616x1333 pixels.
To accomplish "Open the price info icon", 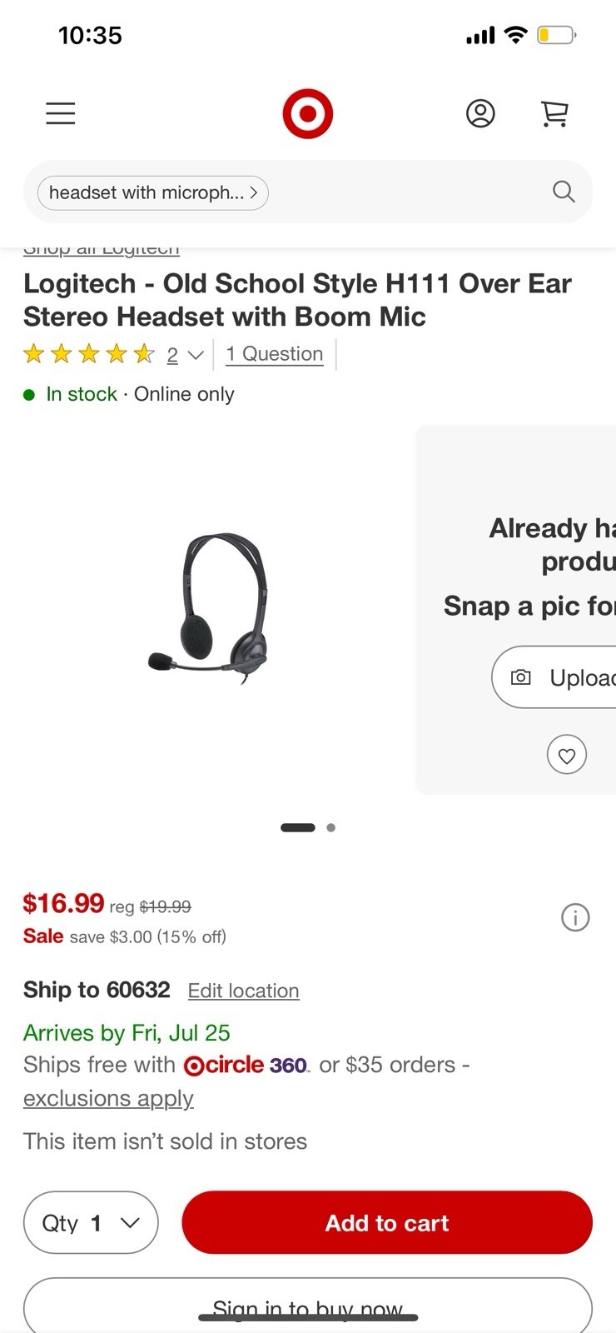I will point(575,917).
